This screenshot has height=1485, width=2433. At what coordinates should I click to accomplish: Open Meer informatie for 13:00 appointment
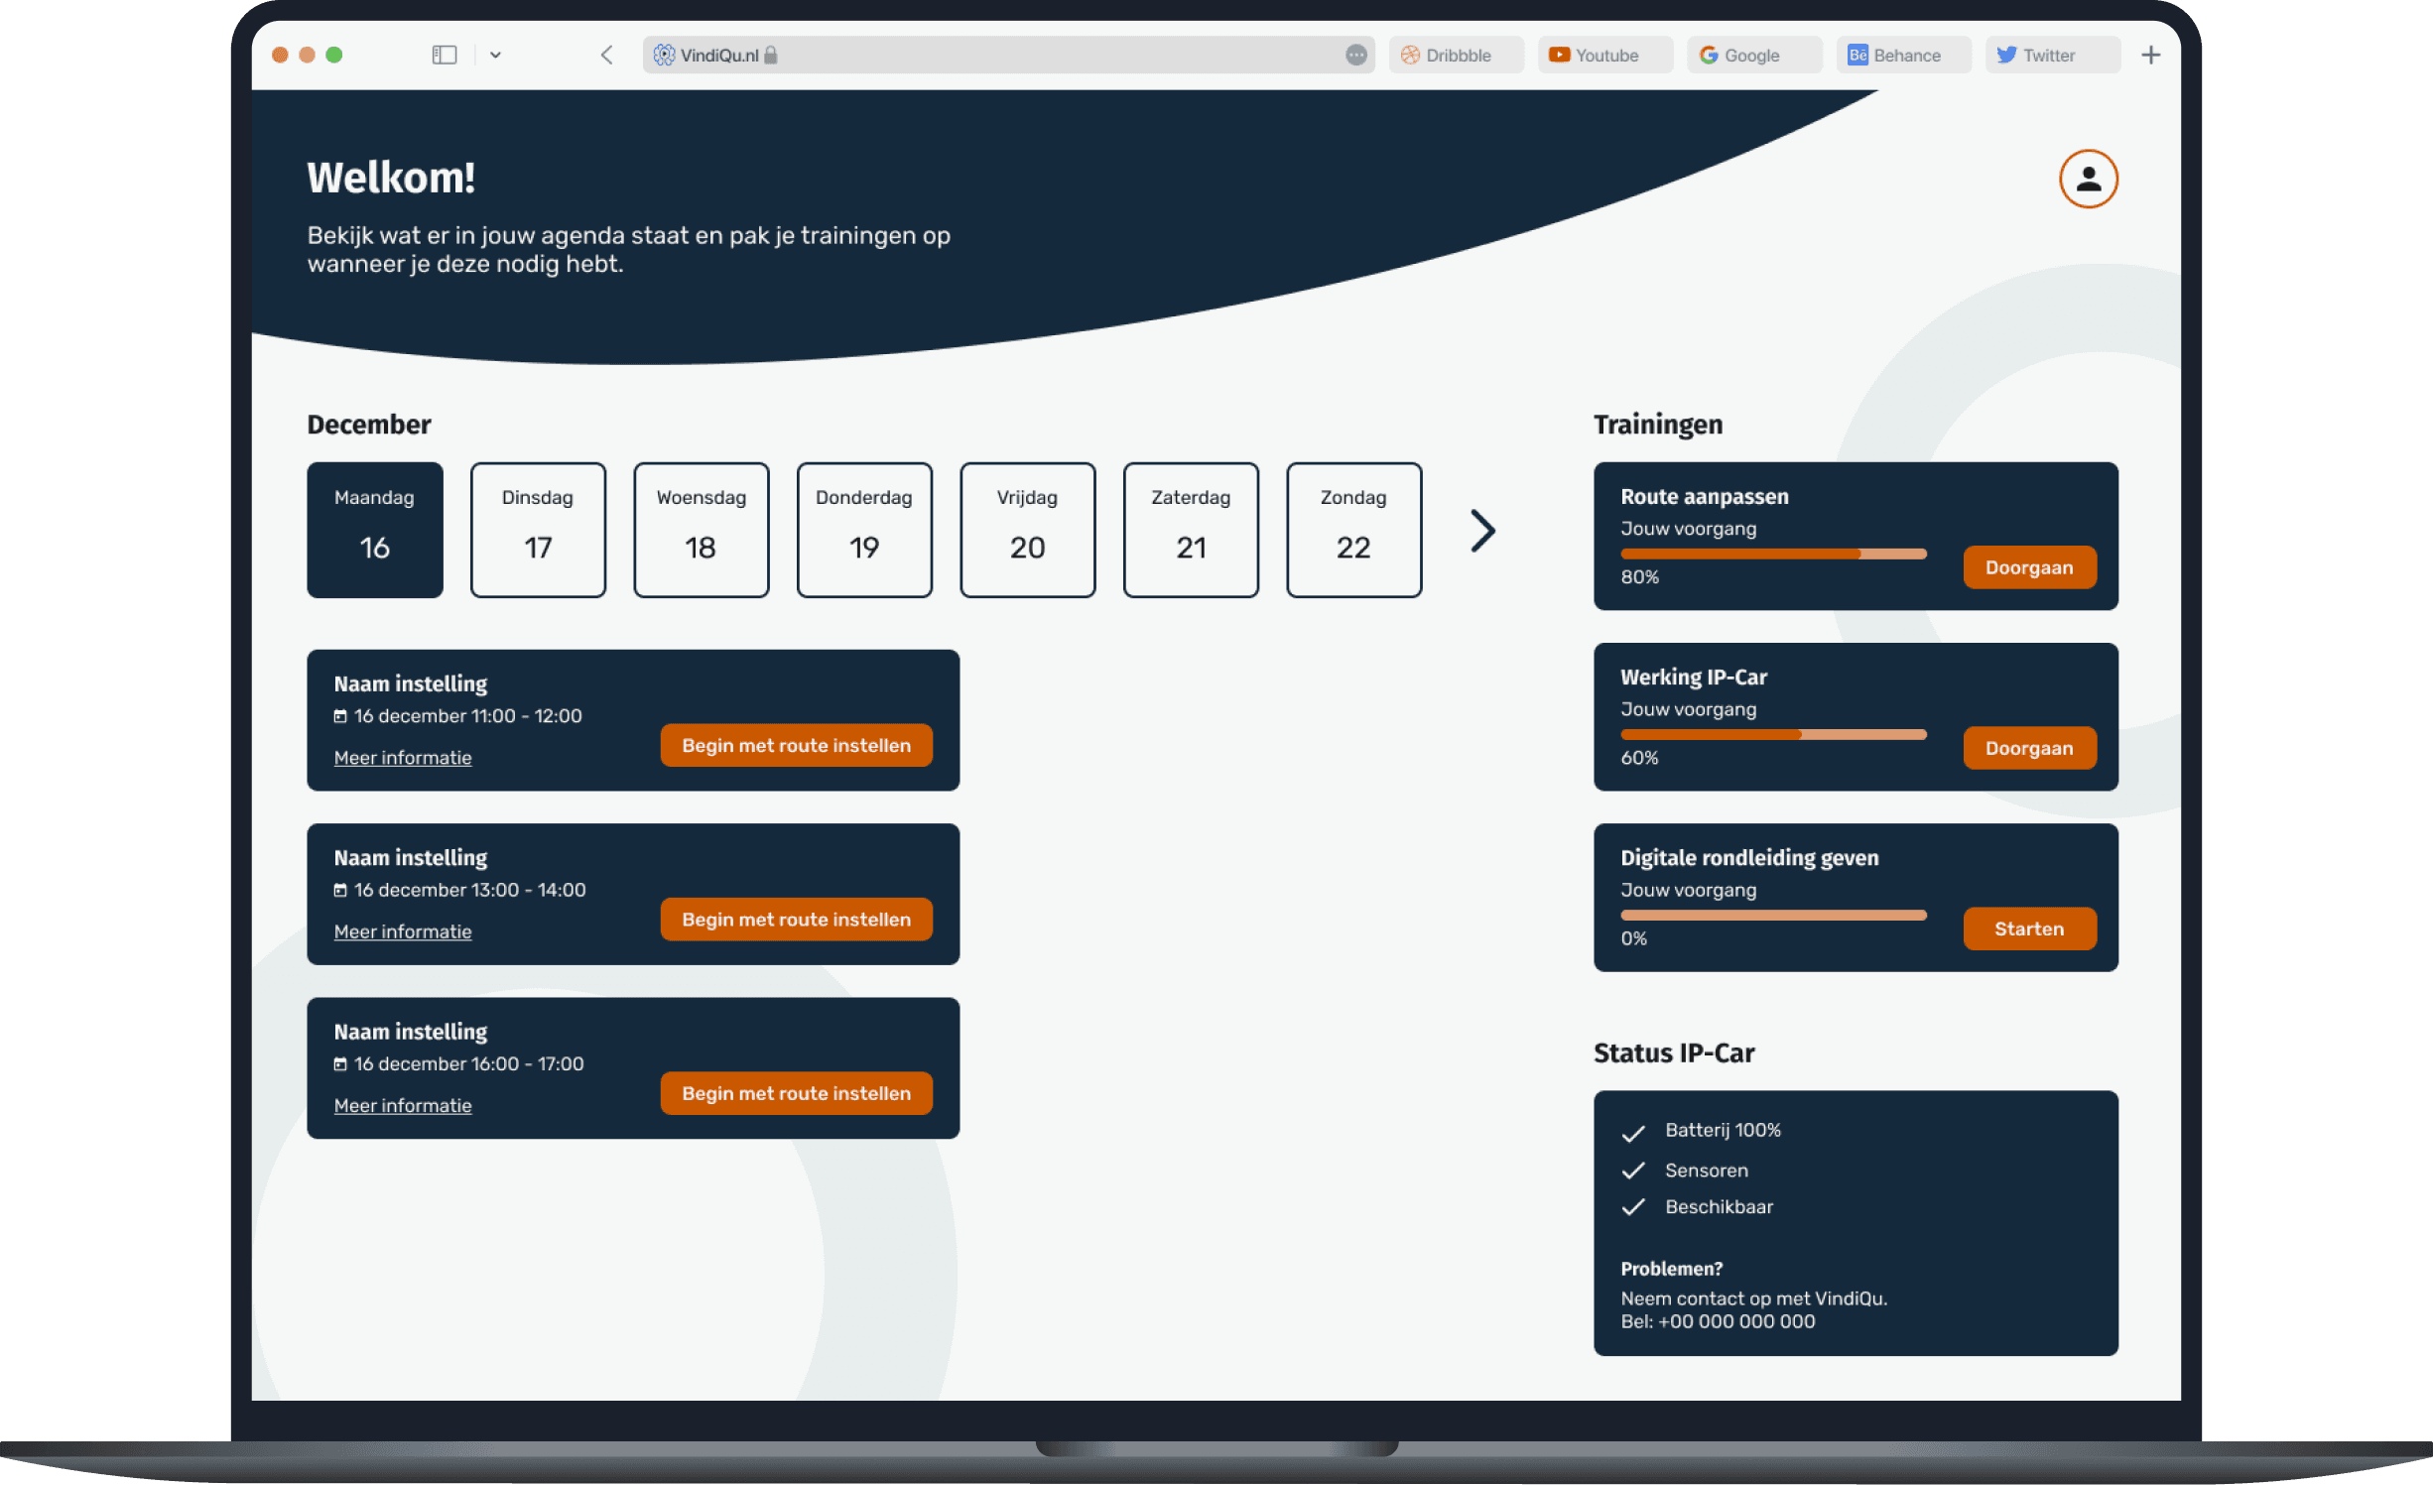point(403,931)
